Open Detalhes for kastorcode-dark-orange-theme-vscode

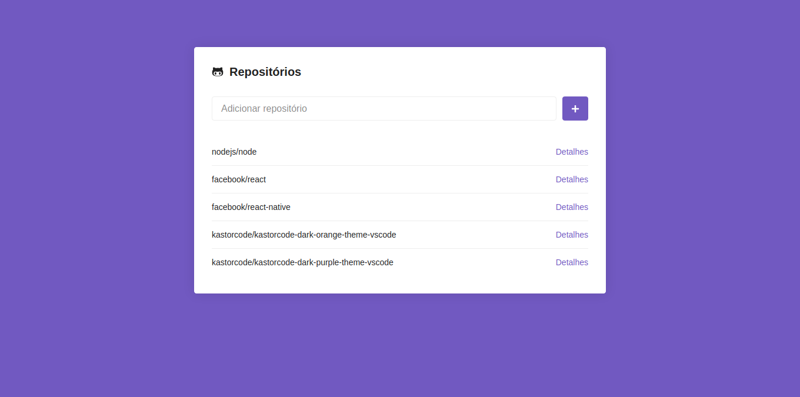click(x=572, y=235)
